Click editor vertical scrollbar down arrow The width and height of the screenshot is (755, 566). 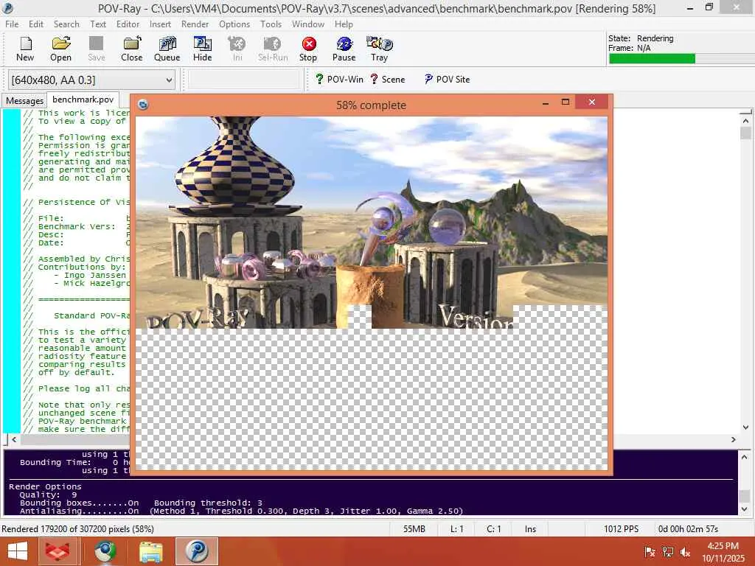coord(745,427)
